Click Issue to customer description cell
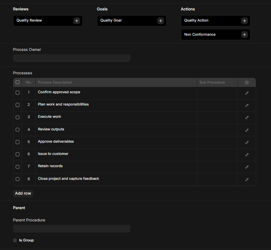This screenshot has width=271, height=250. pyautogui.click(x=116, y=154)
